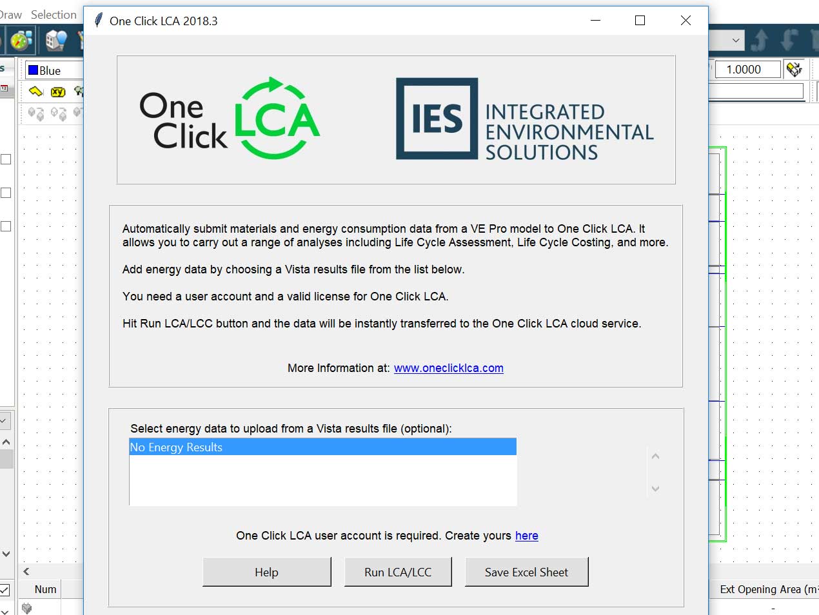
Task: Click the first greyed-out cube transform icon
Action: click(36, 114)
